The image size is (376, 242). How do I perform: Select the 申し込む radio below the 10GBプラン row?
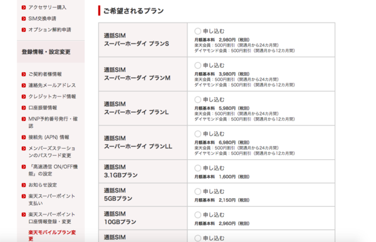(x=197, y=238)
